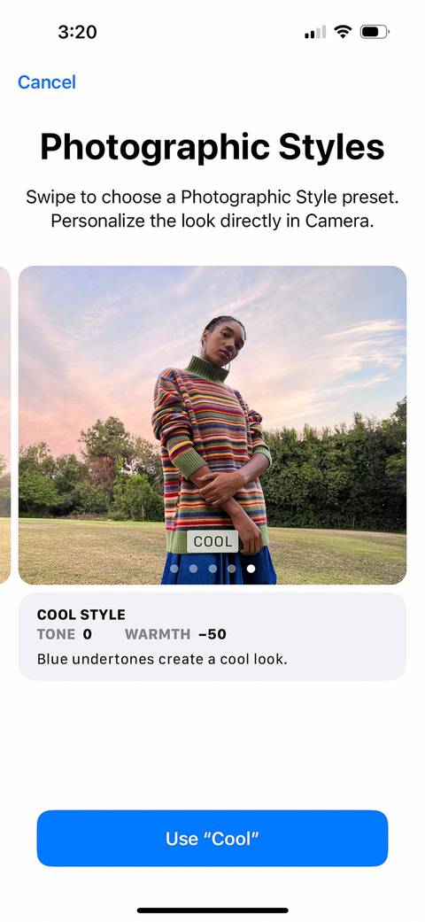Tap the TONE 0 value
This screenshot has height=922, width=425.
click(64, 634)
